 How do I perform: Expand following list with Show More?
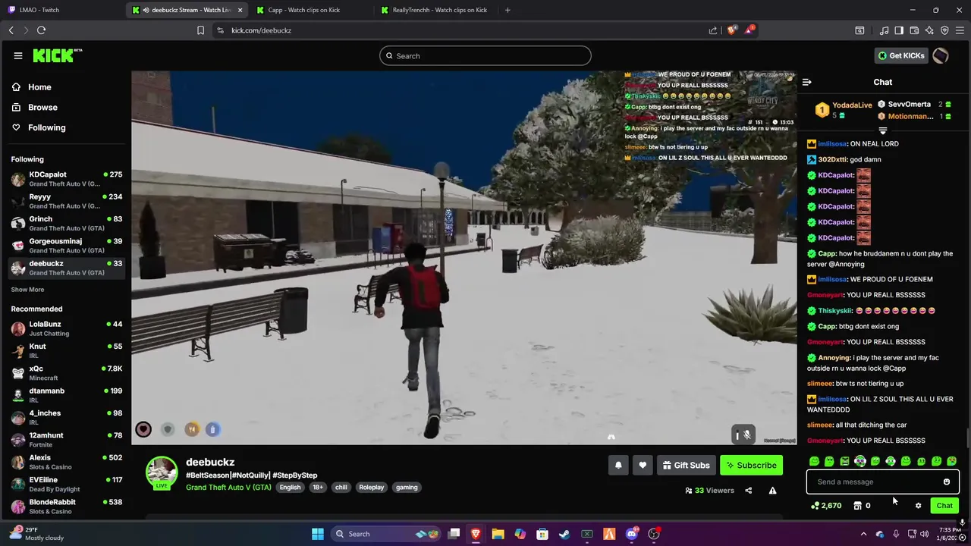[x=27, y=290]
